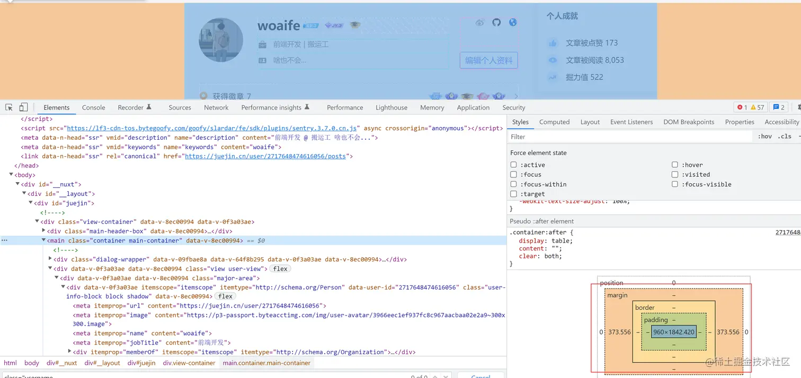Viewport: 801px width, 378px height.
Task: Open the Recorder tab
Action: pos(135,107)
